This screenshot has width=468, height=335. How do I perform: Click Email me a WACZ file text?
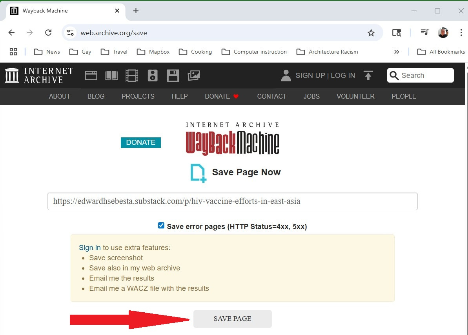(149, 288)
